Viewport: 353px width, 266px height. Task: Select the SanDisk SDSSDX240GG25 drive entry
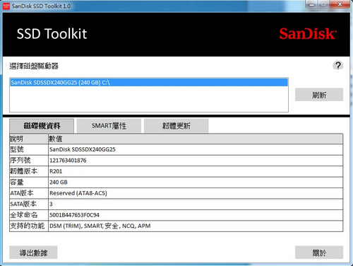pos(149,83)
